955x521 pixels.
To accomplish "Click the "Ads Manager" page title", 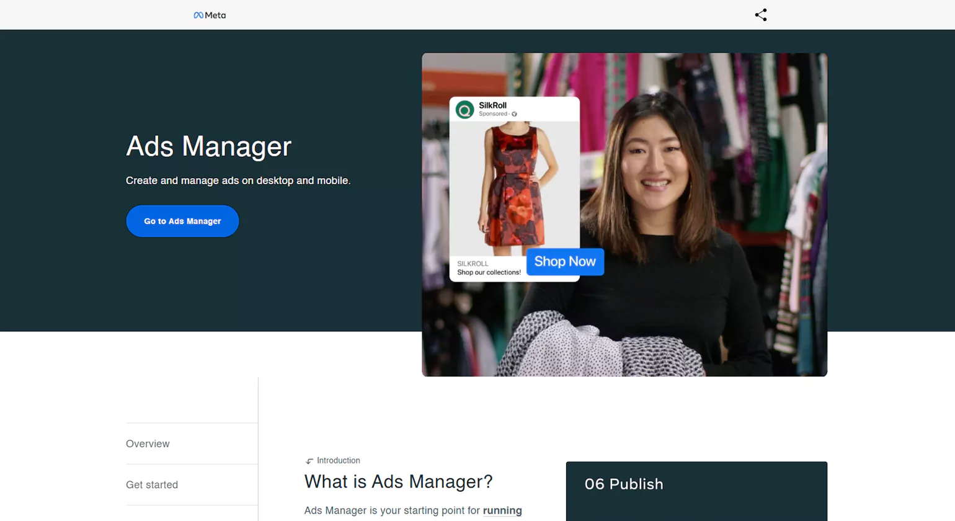I will click(208, 146).
